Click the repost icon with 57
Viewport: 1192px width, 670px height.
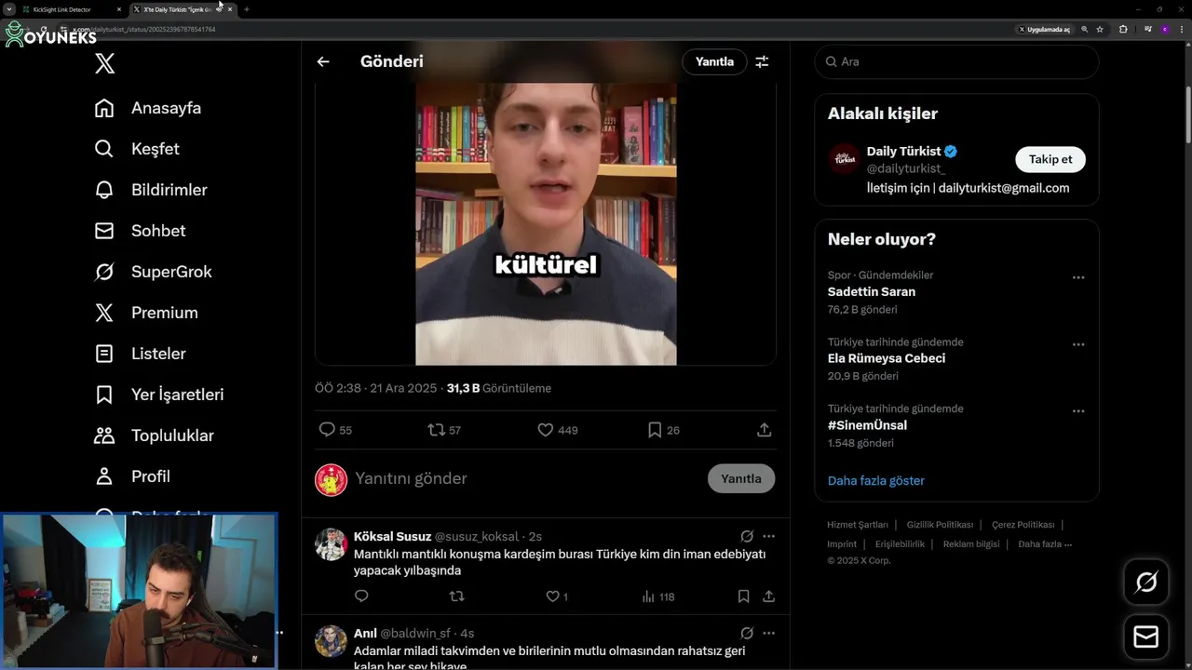pyautogui.click(x=436, y=430)
